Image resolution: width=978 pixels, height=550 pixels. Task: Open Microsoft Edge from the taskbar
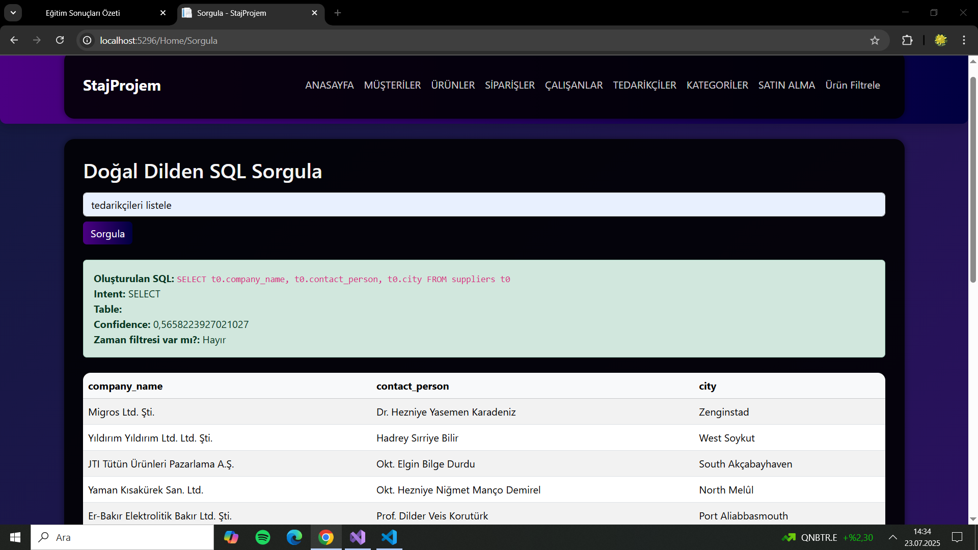click(294, 537)
